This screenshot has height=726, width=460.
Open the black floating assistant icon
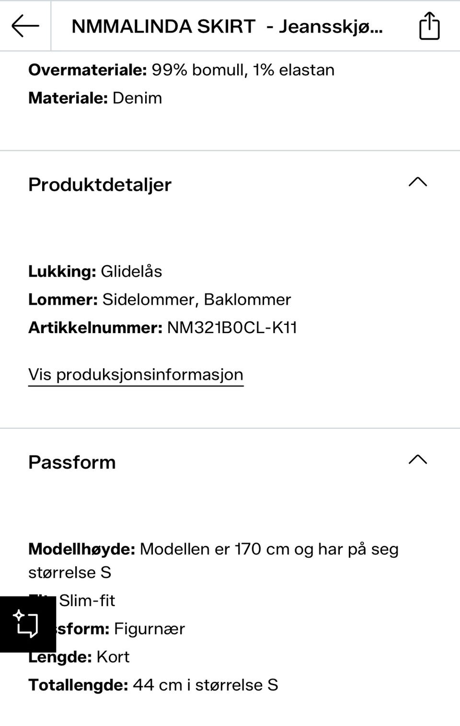[x=28, y=624]
